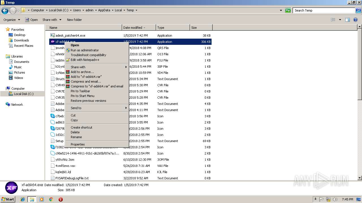Expand the Share with submenu arrow
This screenshot has height=203, width=362.
[x=126, y=67]
